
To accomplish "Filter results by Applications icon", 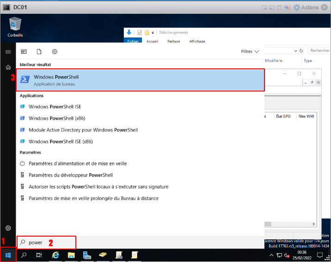I will point(24,51).
